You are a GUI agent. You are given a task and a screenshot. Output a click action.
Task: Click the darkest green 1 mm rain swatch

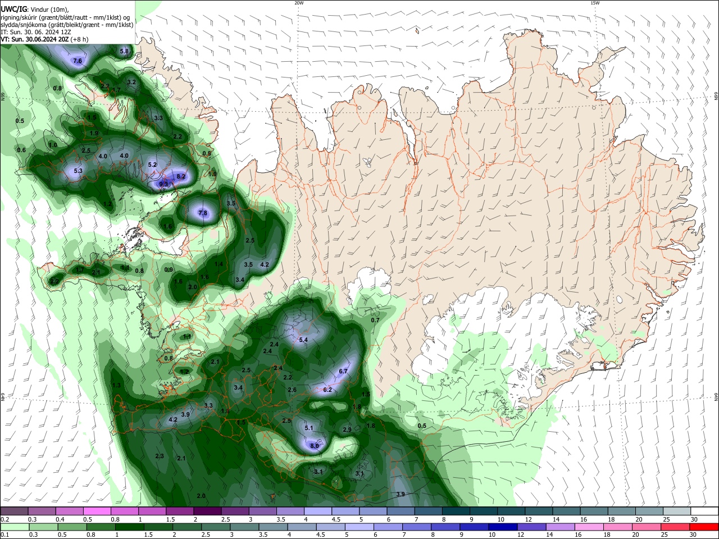point(130,527)
